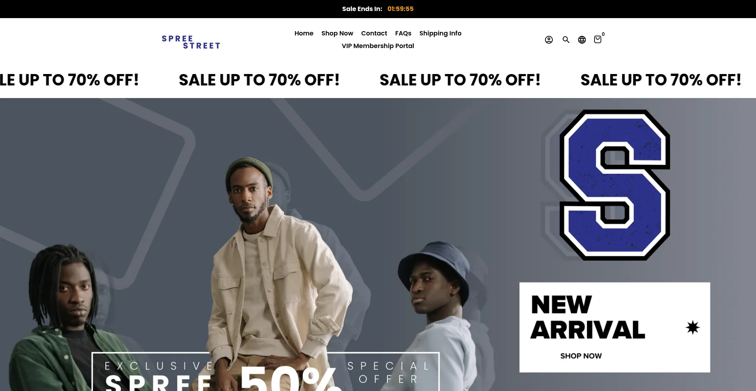Open the shopping cart bag icon
The image size is (756, 391).
pos(597,39)
